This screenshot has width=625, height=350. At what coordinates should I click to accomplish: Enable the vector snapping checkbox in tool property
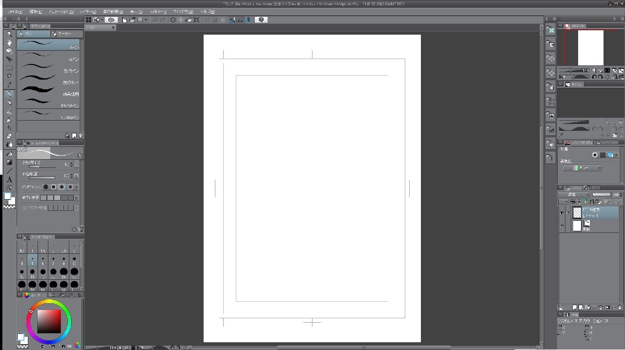pos(24,208)
